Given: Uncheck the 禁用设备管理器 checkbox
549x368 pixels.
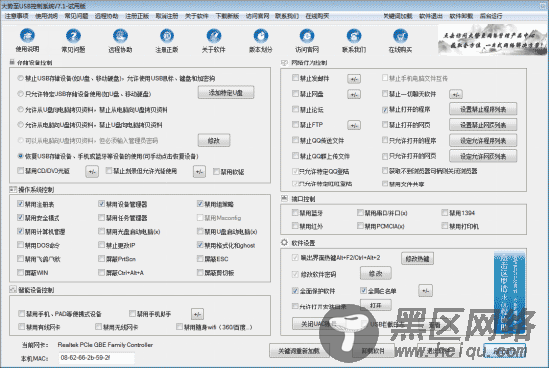Looking at the screenshot, I should (101, 204).
